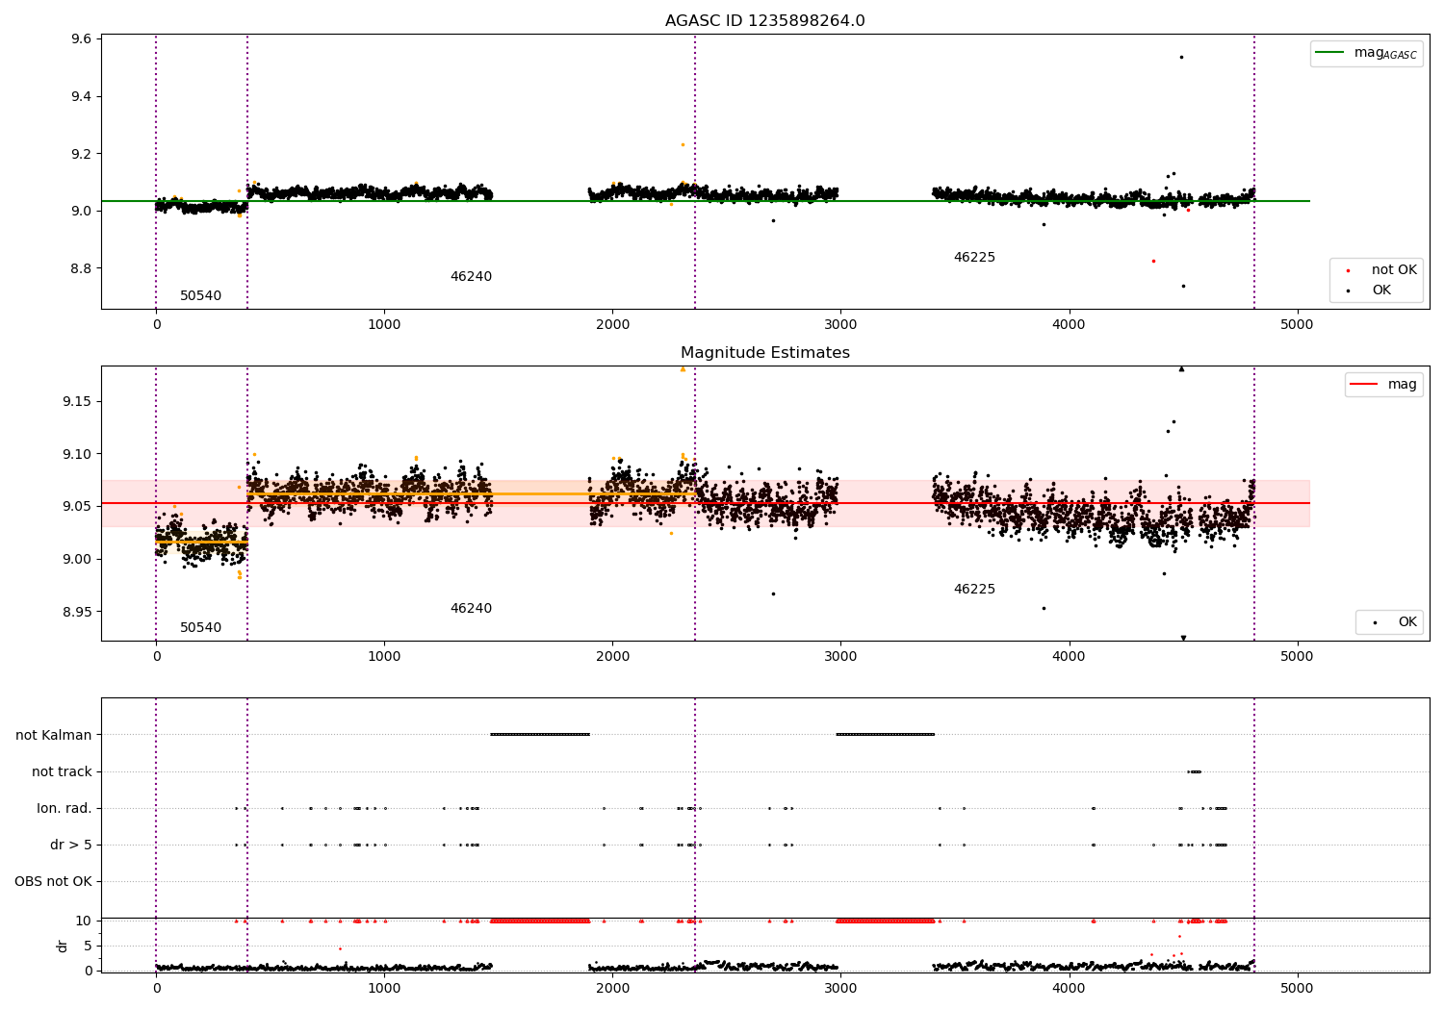Click the first 'not Kalman' black bar segment
1444x1010 pixels.
click(540, 735)
